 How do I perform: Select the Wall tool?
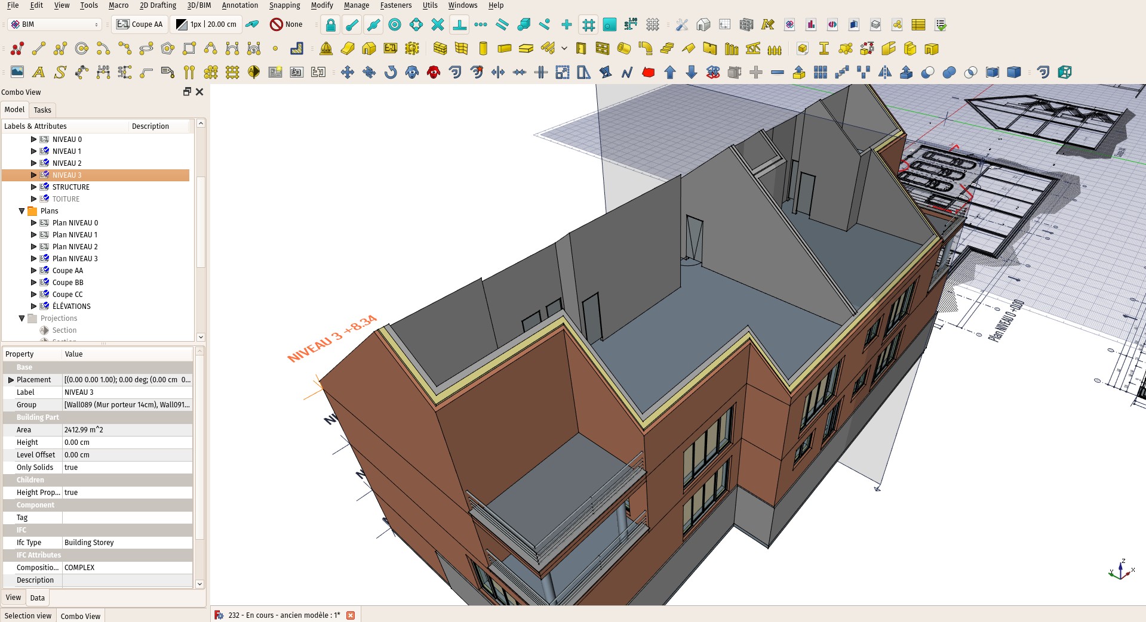(x=441, y=48)
